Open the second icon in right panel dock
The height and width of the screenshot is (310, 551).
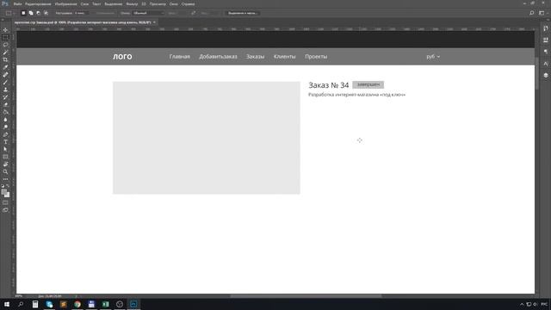click(546, 40)
